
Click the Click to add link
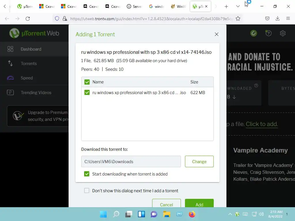(x=262, y=124)
